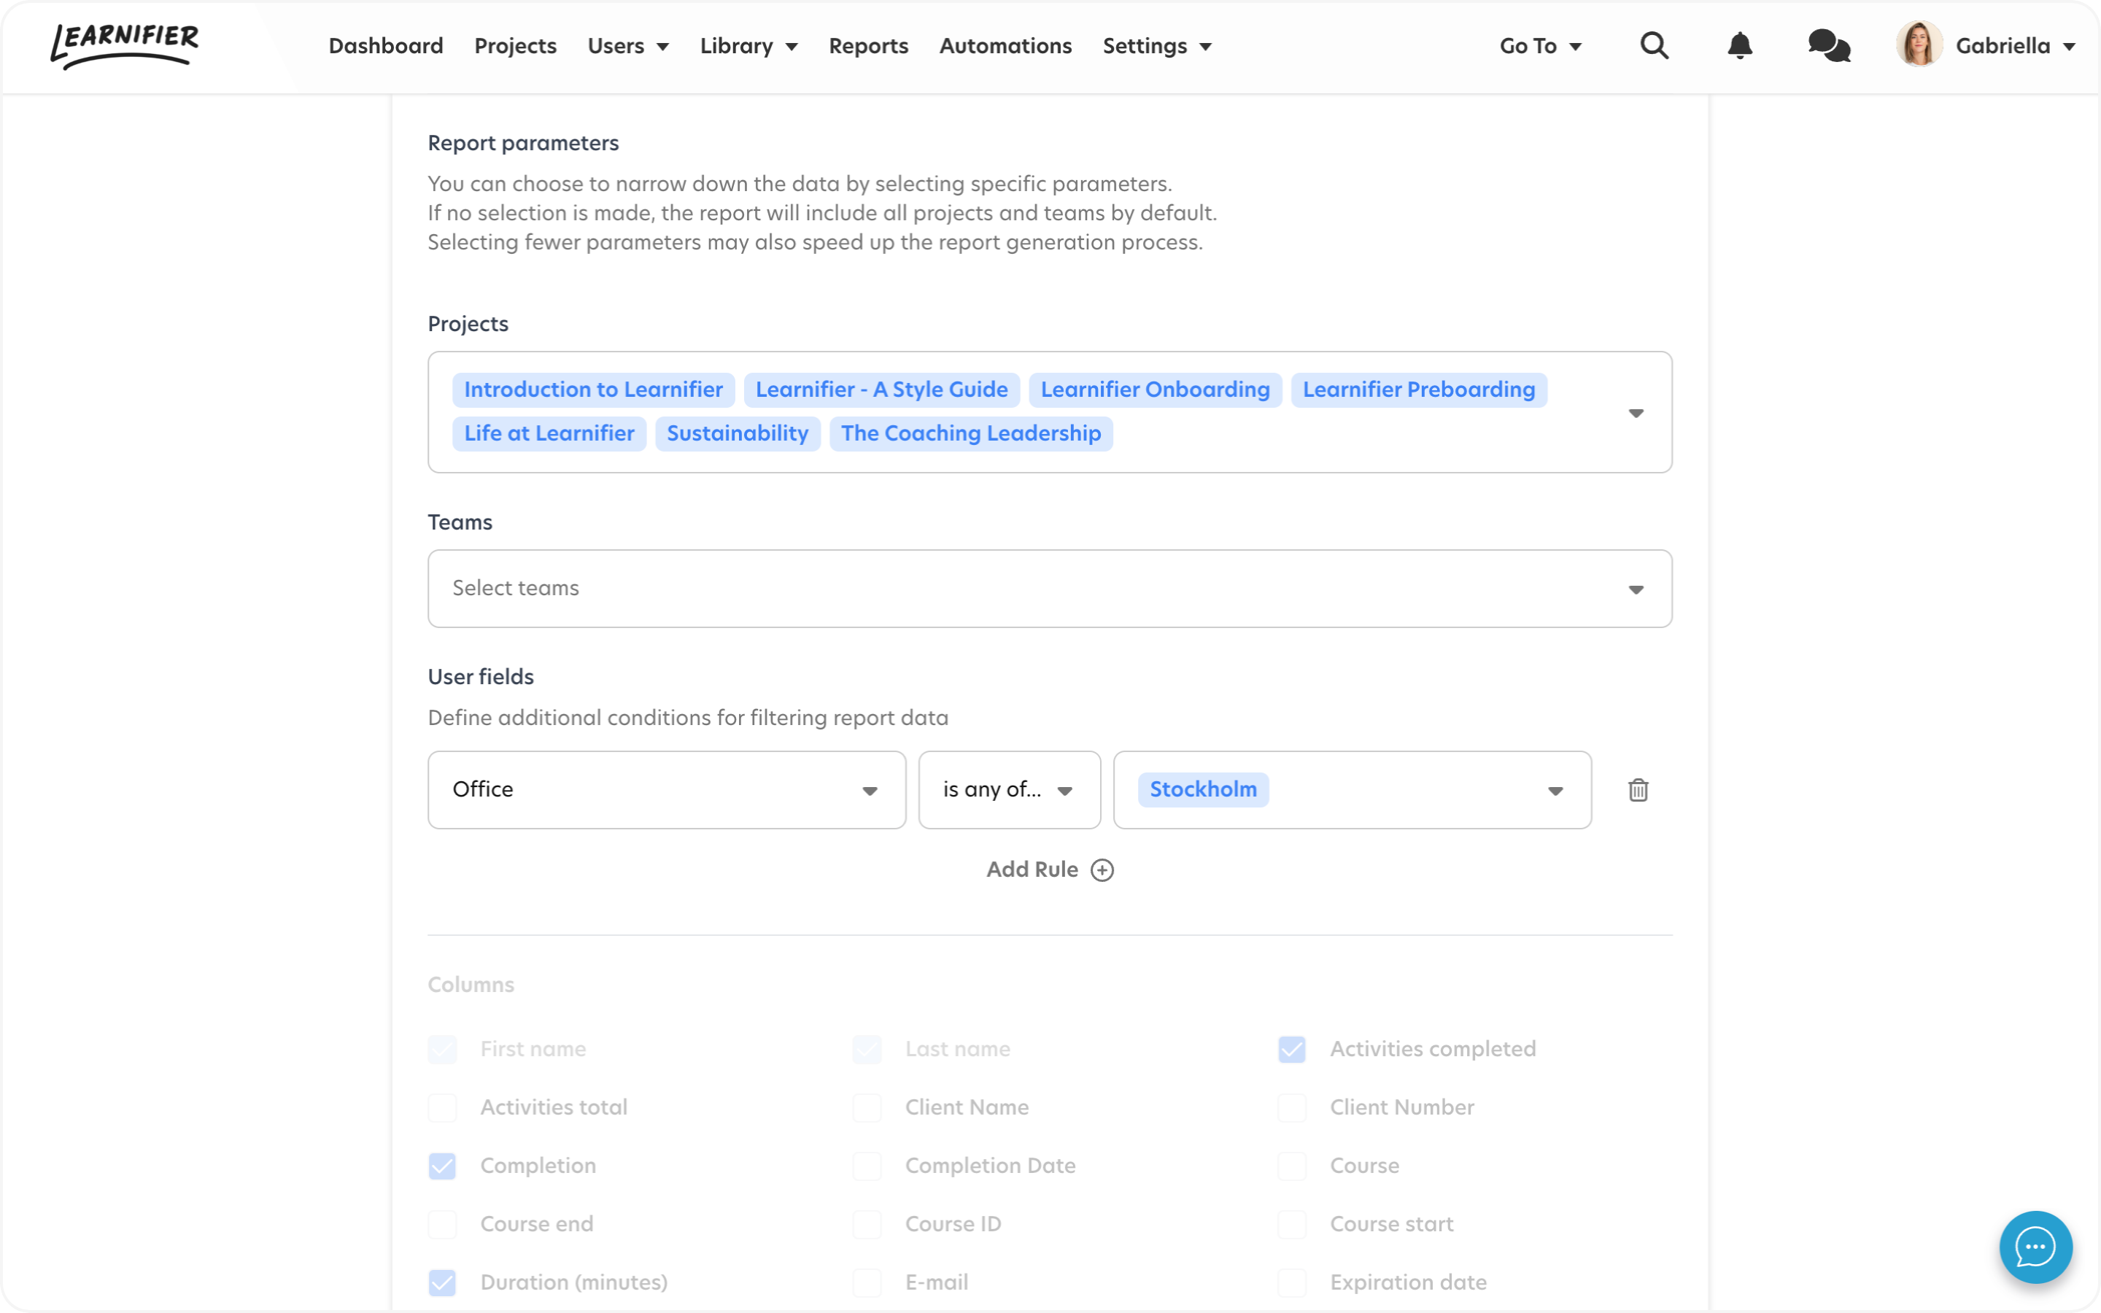Toggle the Last name column checkbox
This screenshot has width=2101, height=1313.
(x=867, y=1048)
